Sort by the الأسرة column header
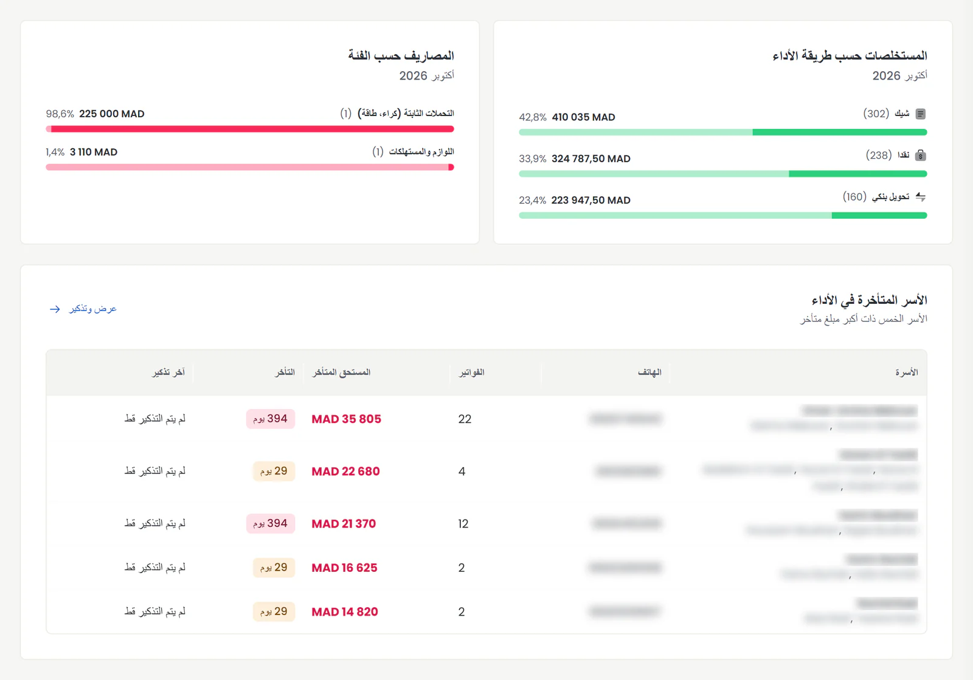The height and width of the screenshot is (680, 973). [x=906, y=372]
